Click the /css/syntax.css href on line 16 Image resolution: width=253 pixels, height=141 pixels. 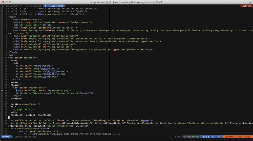point(57,47)
